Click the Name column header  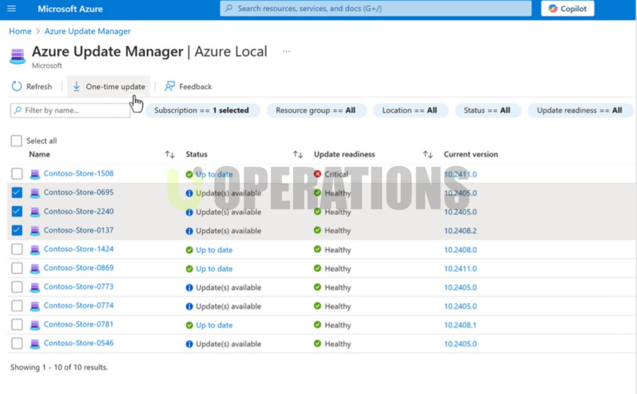click(39, 154)
